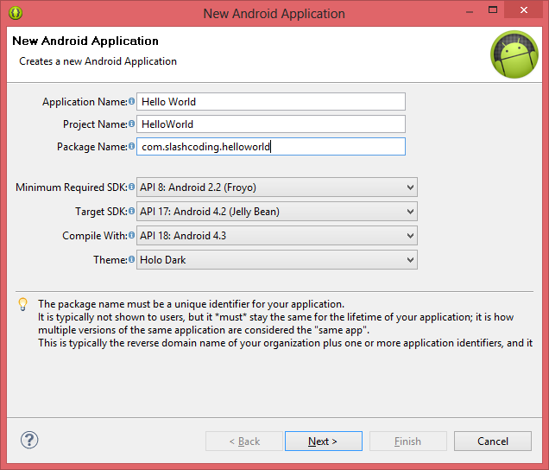This screenshot has width=549, height=470.
Task: Click info icon beside Project Name
Action: [131, 124]
